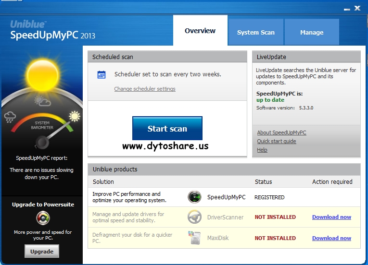
Task: Click the SpeedUpMyPC product name
Action: pyautogui.click(x=226, y=197)
